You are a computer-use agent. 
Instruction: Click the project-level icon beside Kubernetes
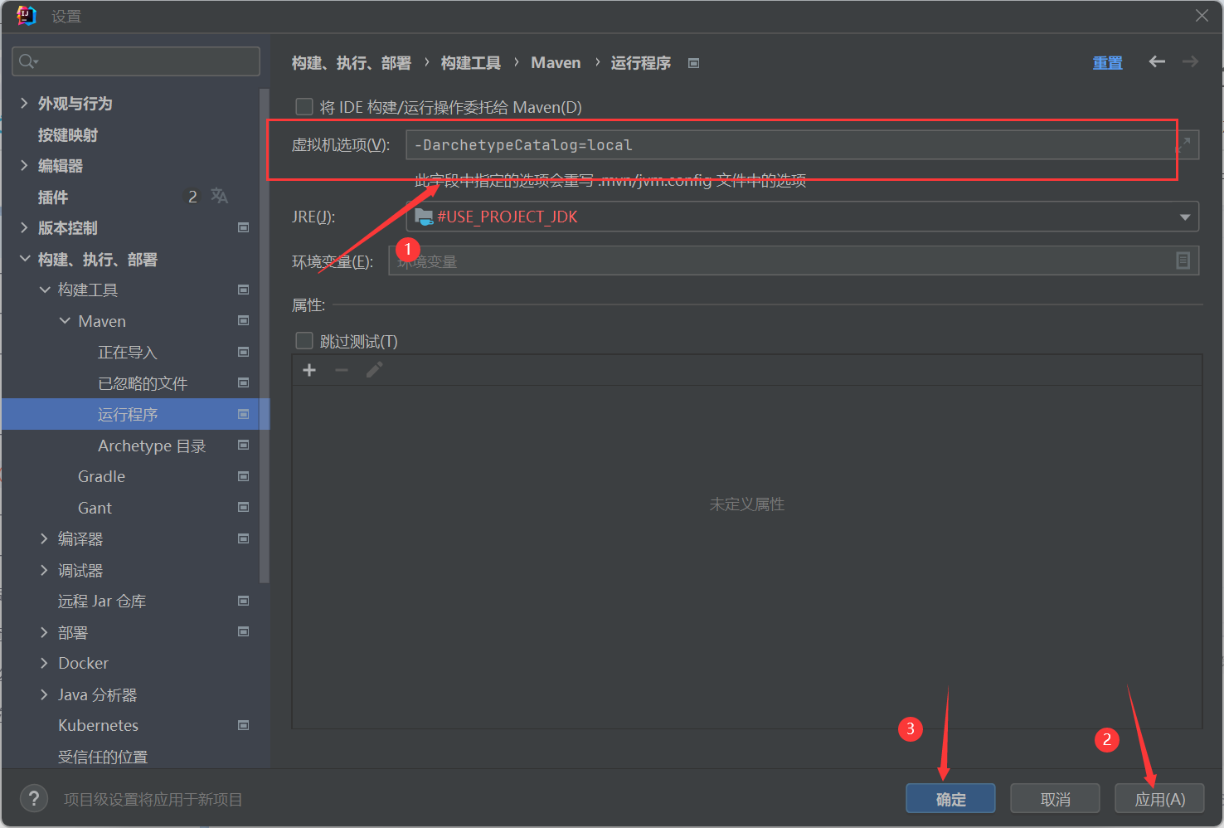[x=244, y=725]
